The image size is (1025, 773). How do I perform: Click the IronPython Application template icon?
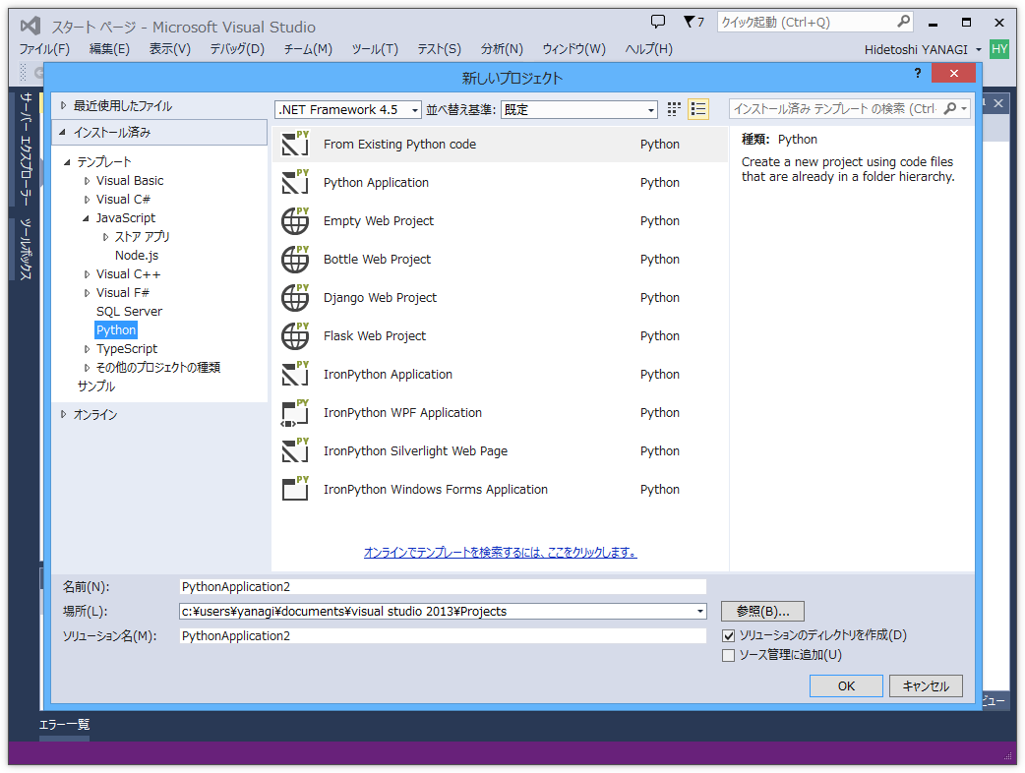[x=295, y=375]
